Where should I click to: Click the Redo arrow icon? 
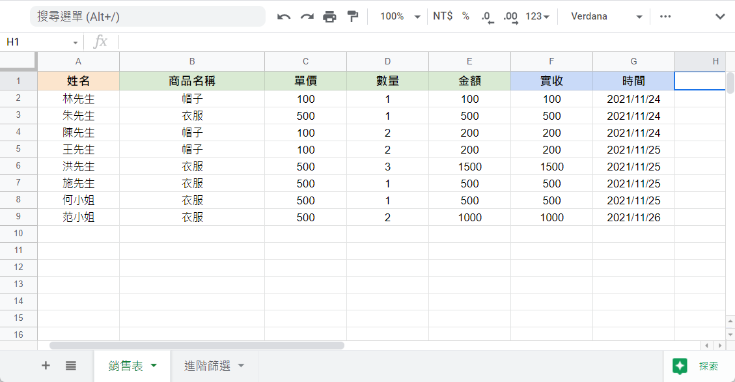point(307,16)
